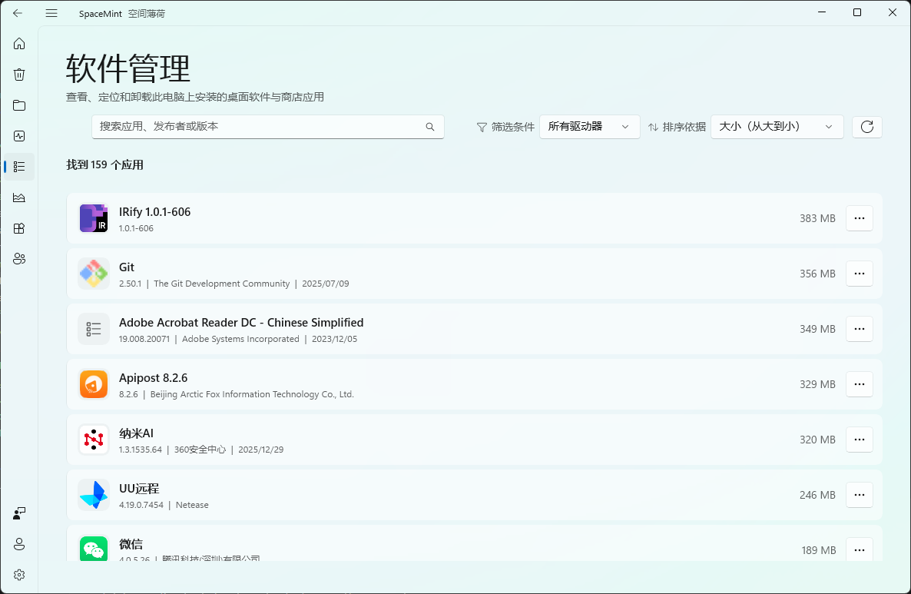Refresh the application list
The height and width of the screenshot is (594, 911).
coord(867,127)
